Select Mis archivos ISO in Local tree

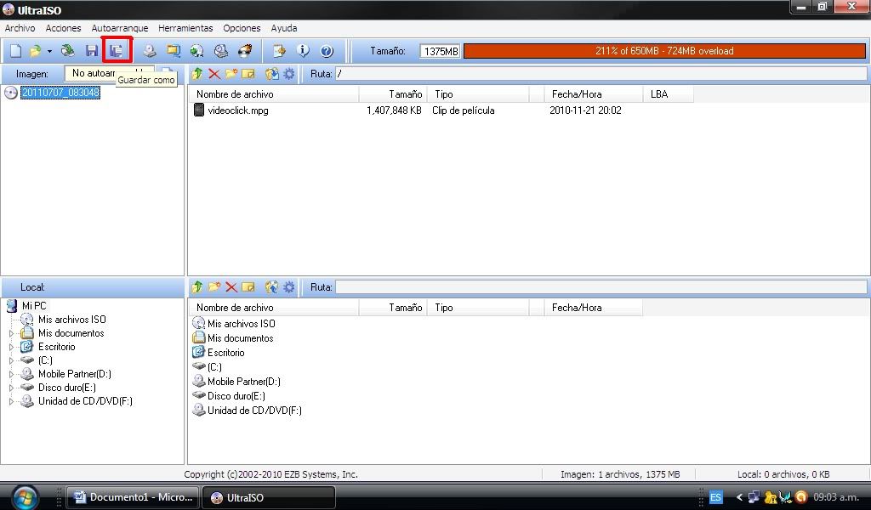coord(71,320)
